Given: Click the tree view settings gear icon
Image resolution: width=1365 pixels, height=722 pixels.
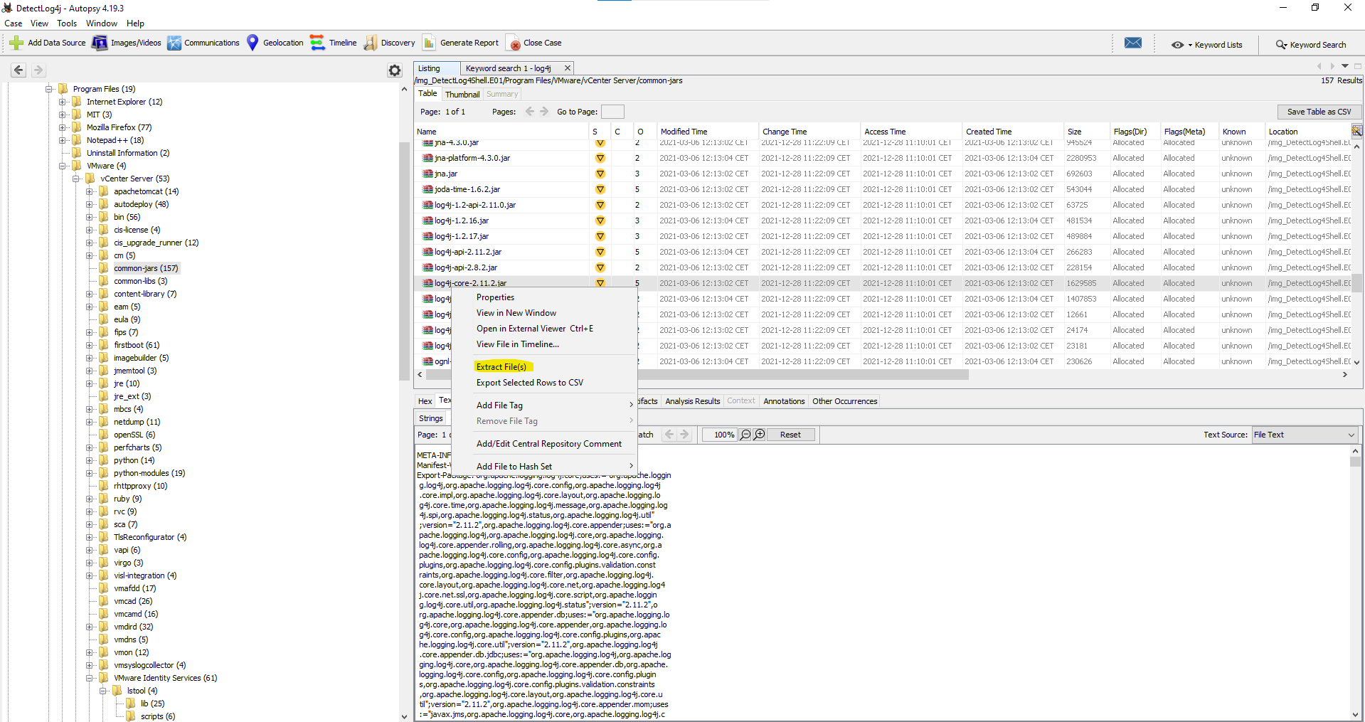Looking at the screenshot, I should (x=395, y=70).
